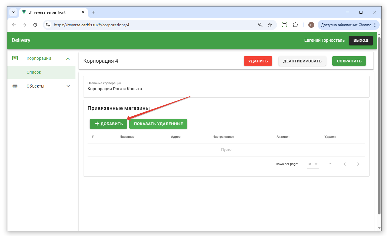Select the Список menu item

34,72
